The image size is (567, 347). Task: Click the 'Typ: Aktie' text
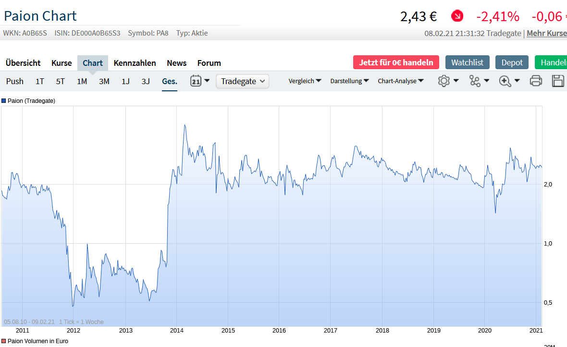(x=192, y=33)
